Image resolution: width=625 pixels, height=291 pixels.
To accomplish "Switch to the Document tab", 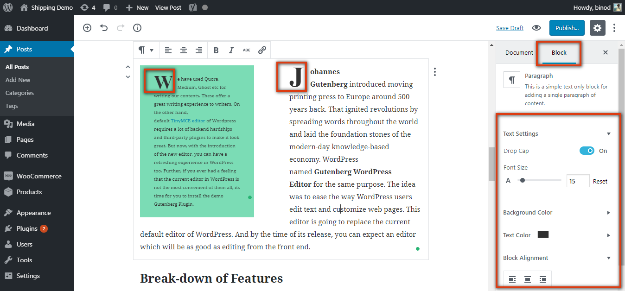I will (519, 52).
